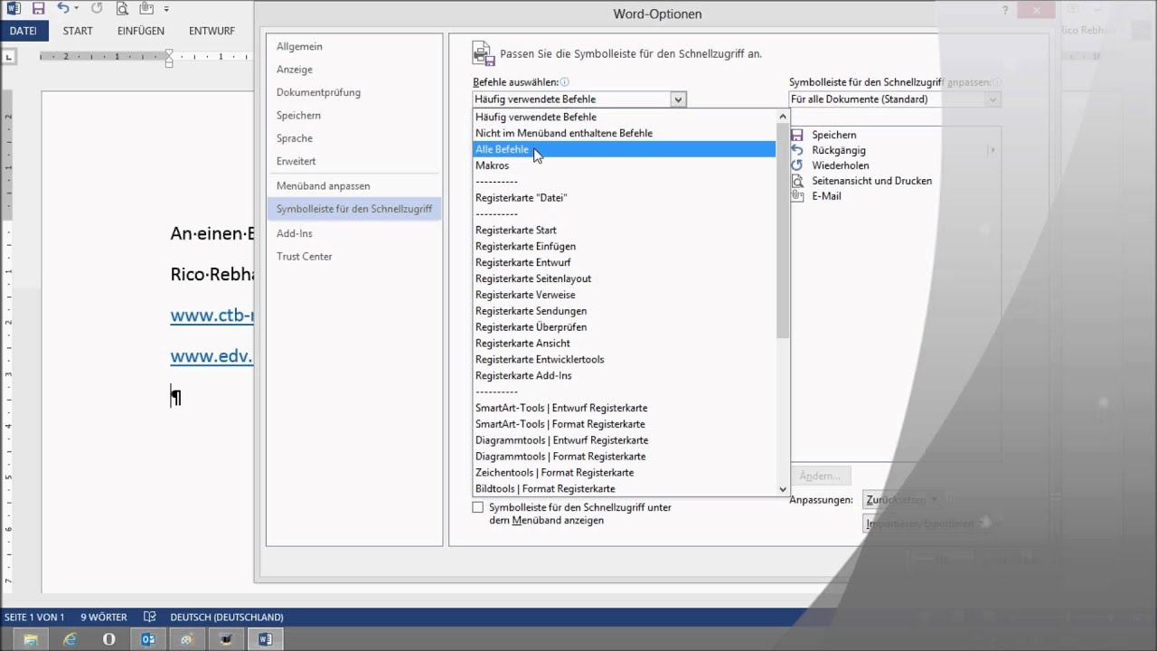The height and width of the screenshot is (651, 1157).
Task: Choose 'SmartArt-Tools | Entwurf Registerkarte'
Action: click(624, 408)
